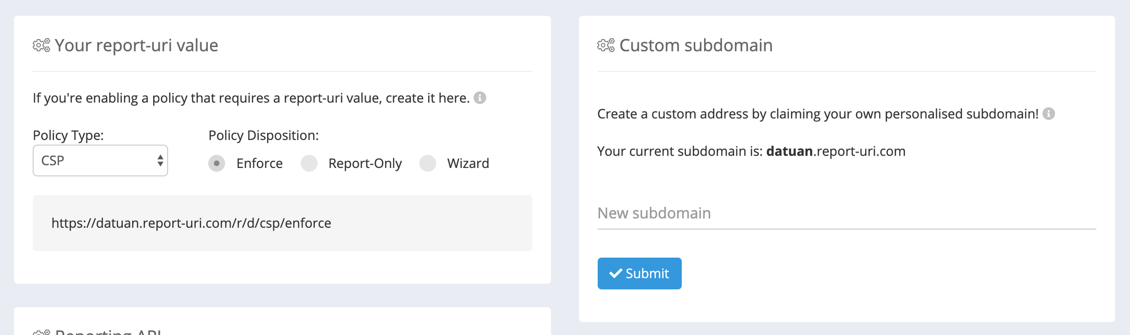Choose the Wizard disposition option
Screen dimensions: 1130x335
coord(428,163)
